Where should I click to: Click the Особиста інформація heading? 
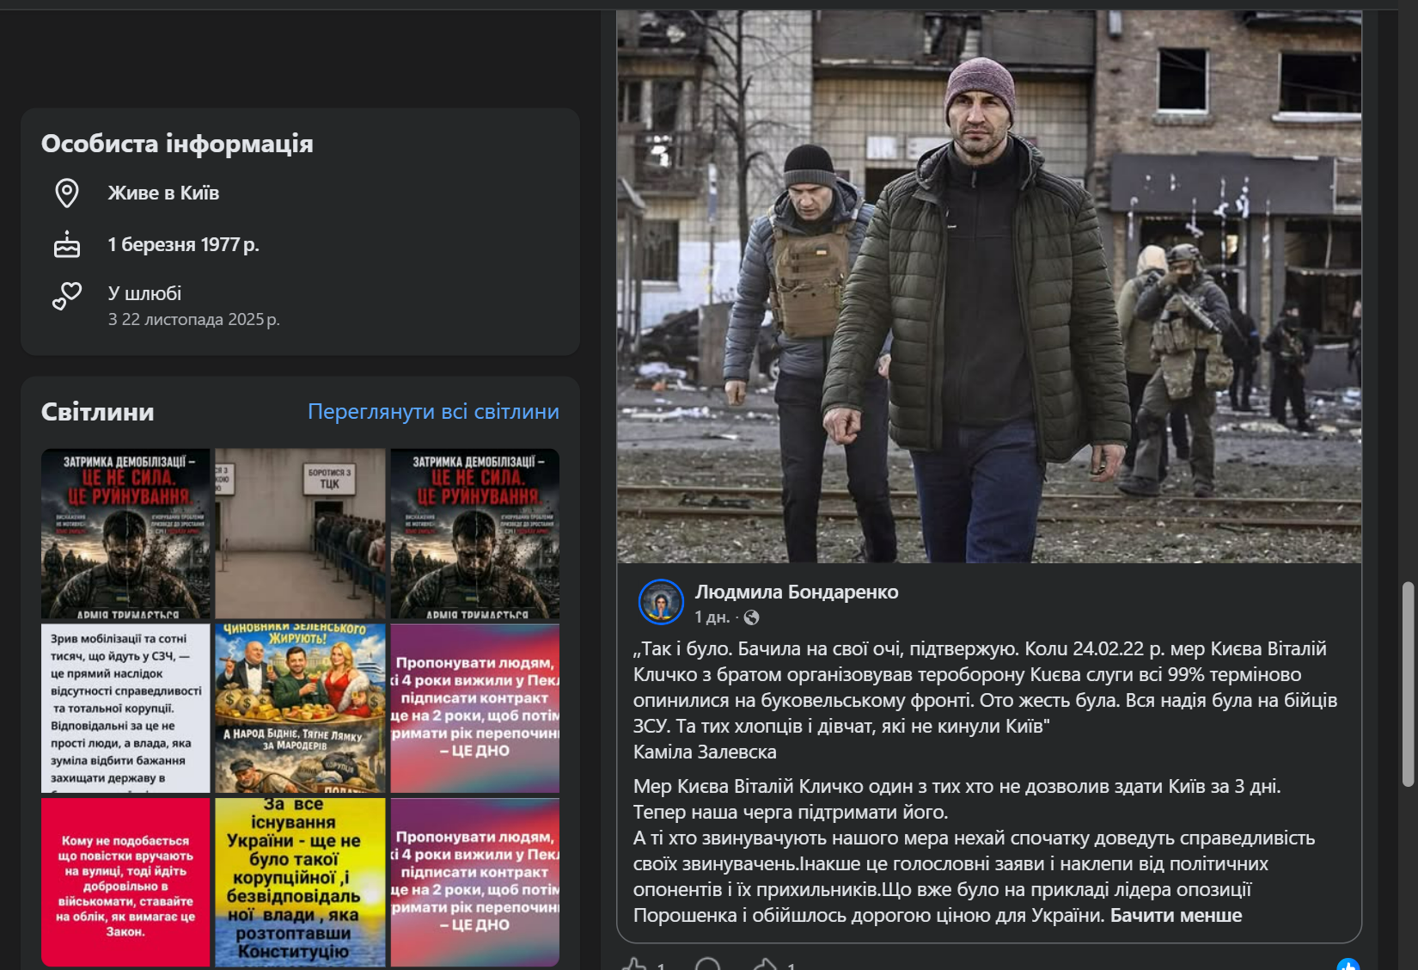(177, 144)
